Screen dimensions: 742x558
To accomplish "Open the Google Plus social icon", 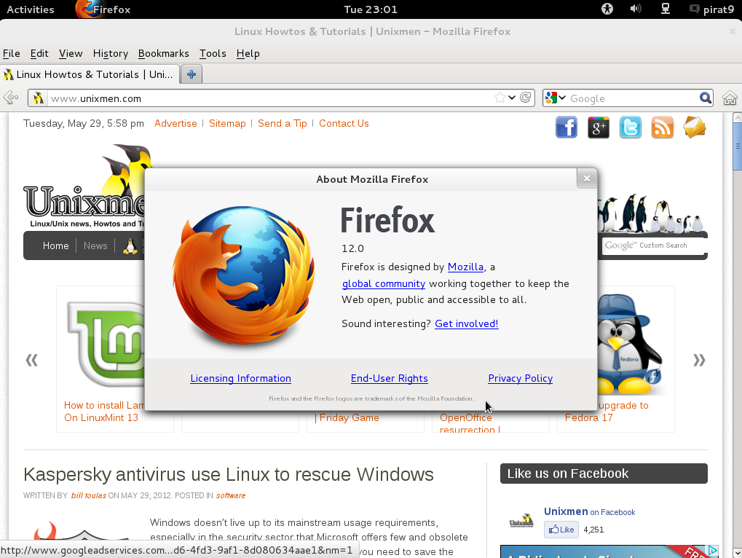I will click(599, 127).
